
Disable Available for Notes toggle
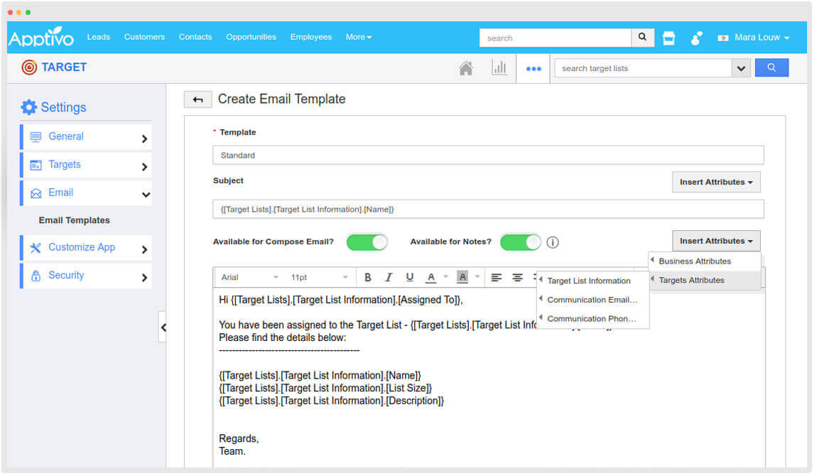[x=520, y=242]
